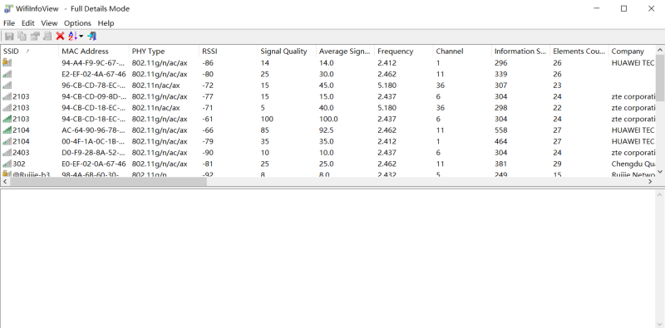665x328 pixels.
Task: Click the locked signal icon in the HUAWEI channel 1 row
Action: pos(7,62)
